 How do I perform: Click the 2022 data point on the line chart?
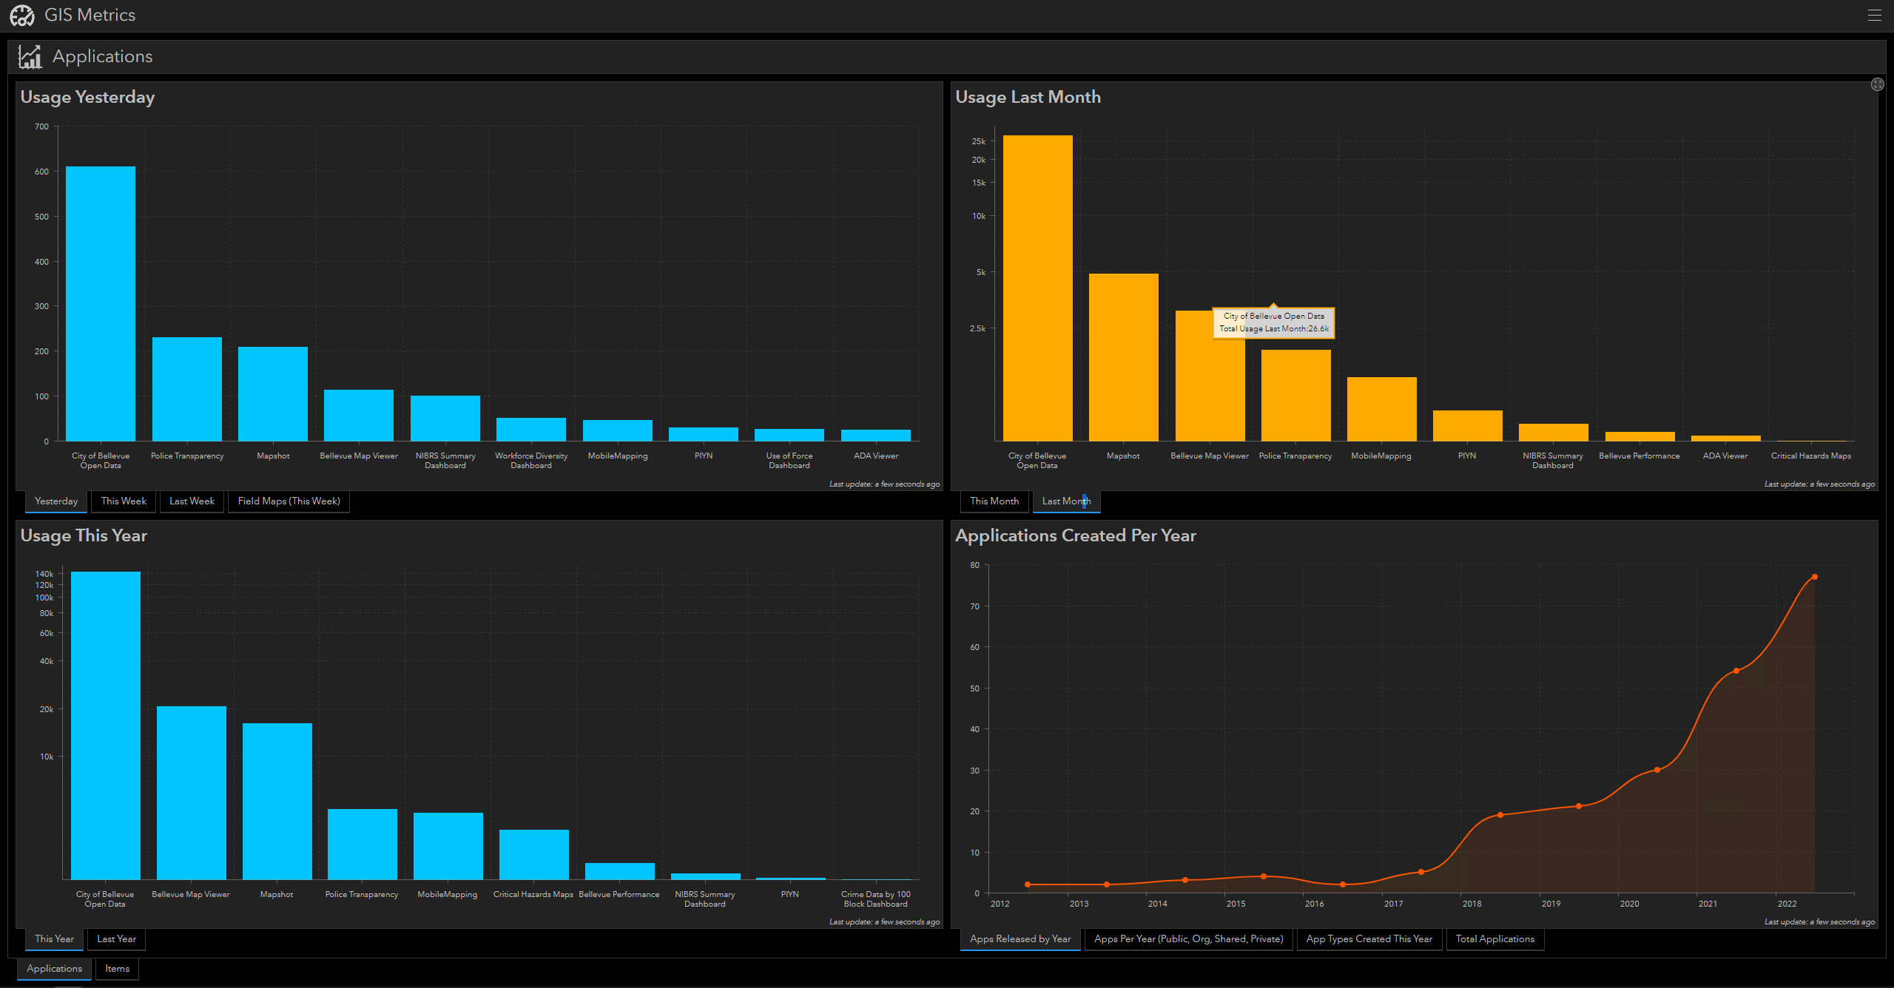click(x=1814, y=577)
